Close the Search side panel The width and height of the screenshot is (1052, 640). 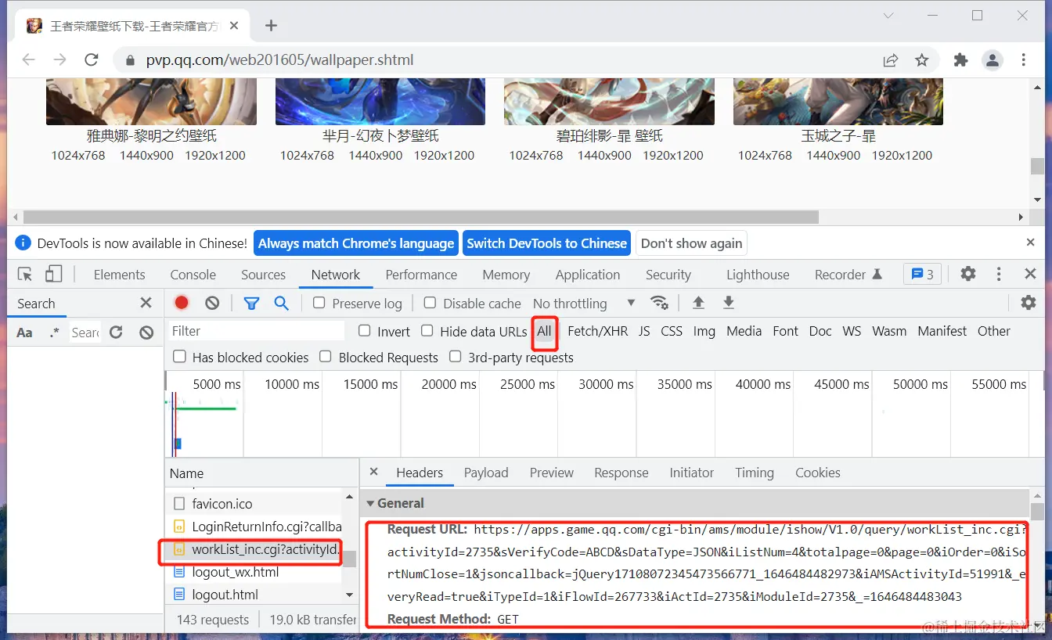(x=146, y=303)
